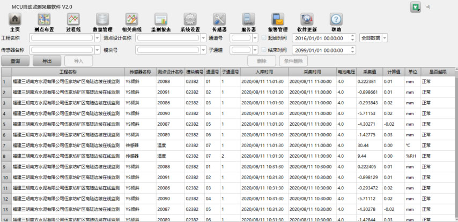Click the 湿度 cell in row 8
The image size is (458, 222).
tap(171, 156)
